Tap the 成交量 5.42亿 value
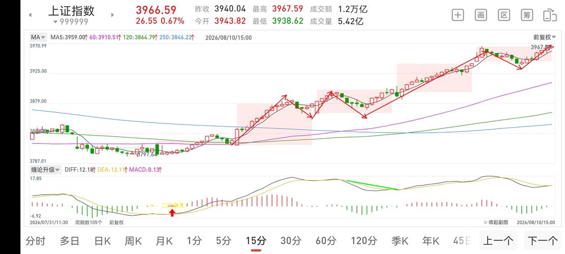565x254 pixels. (x=350, y=21)
